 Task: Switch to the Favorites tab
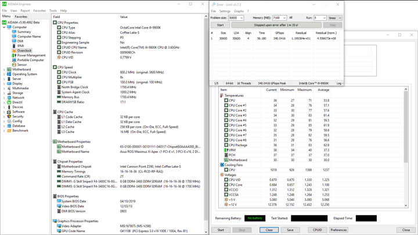21,17
